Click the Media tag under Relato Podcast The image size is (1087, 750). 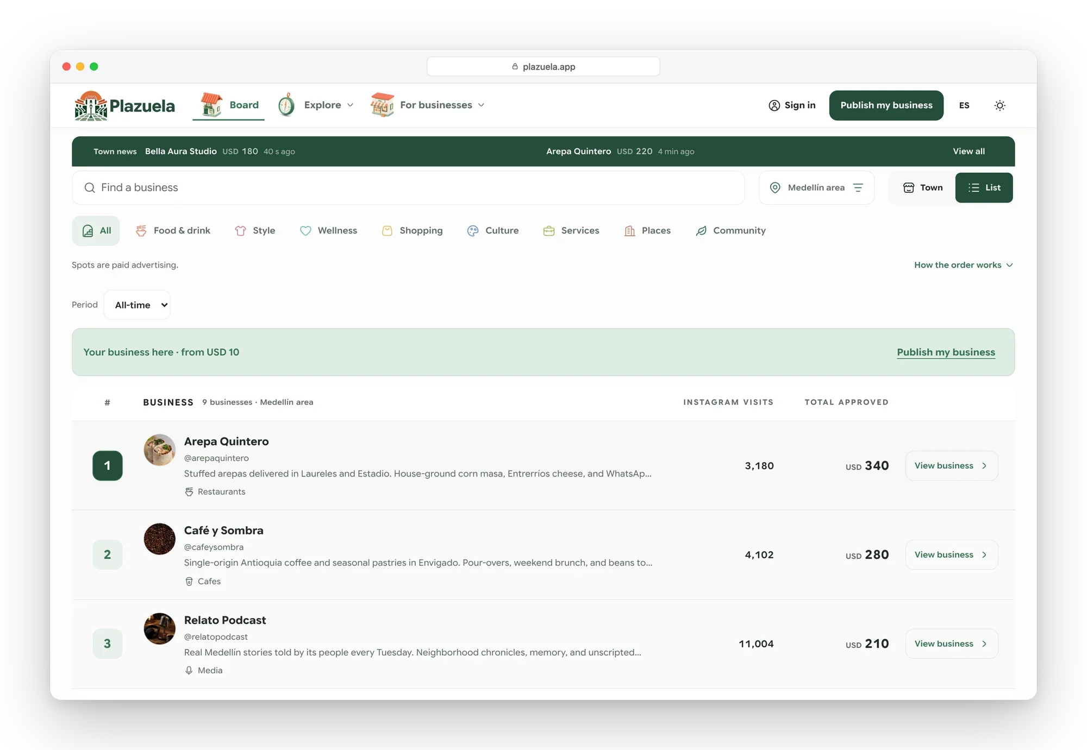click(204, 671)
